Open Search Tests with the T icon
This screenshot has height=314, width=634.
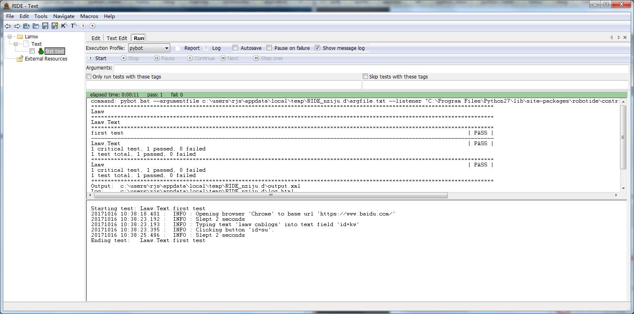coord(74,26)
